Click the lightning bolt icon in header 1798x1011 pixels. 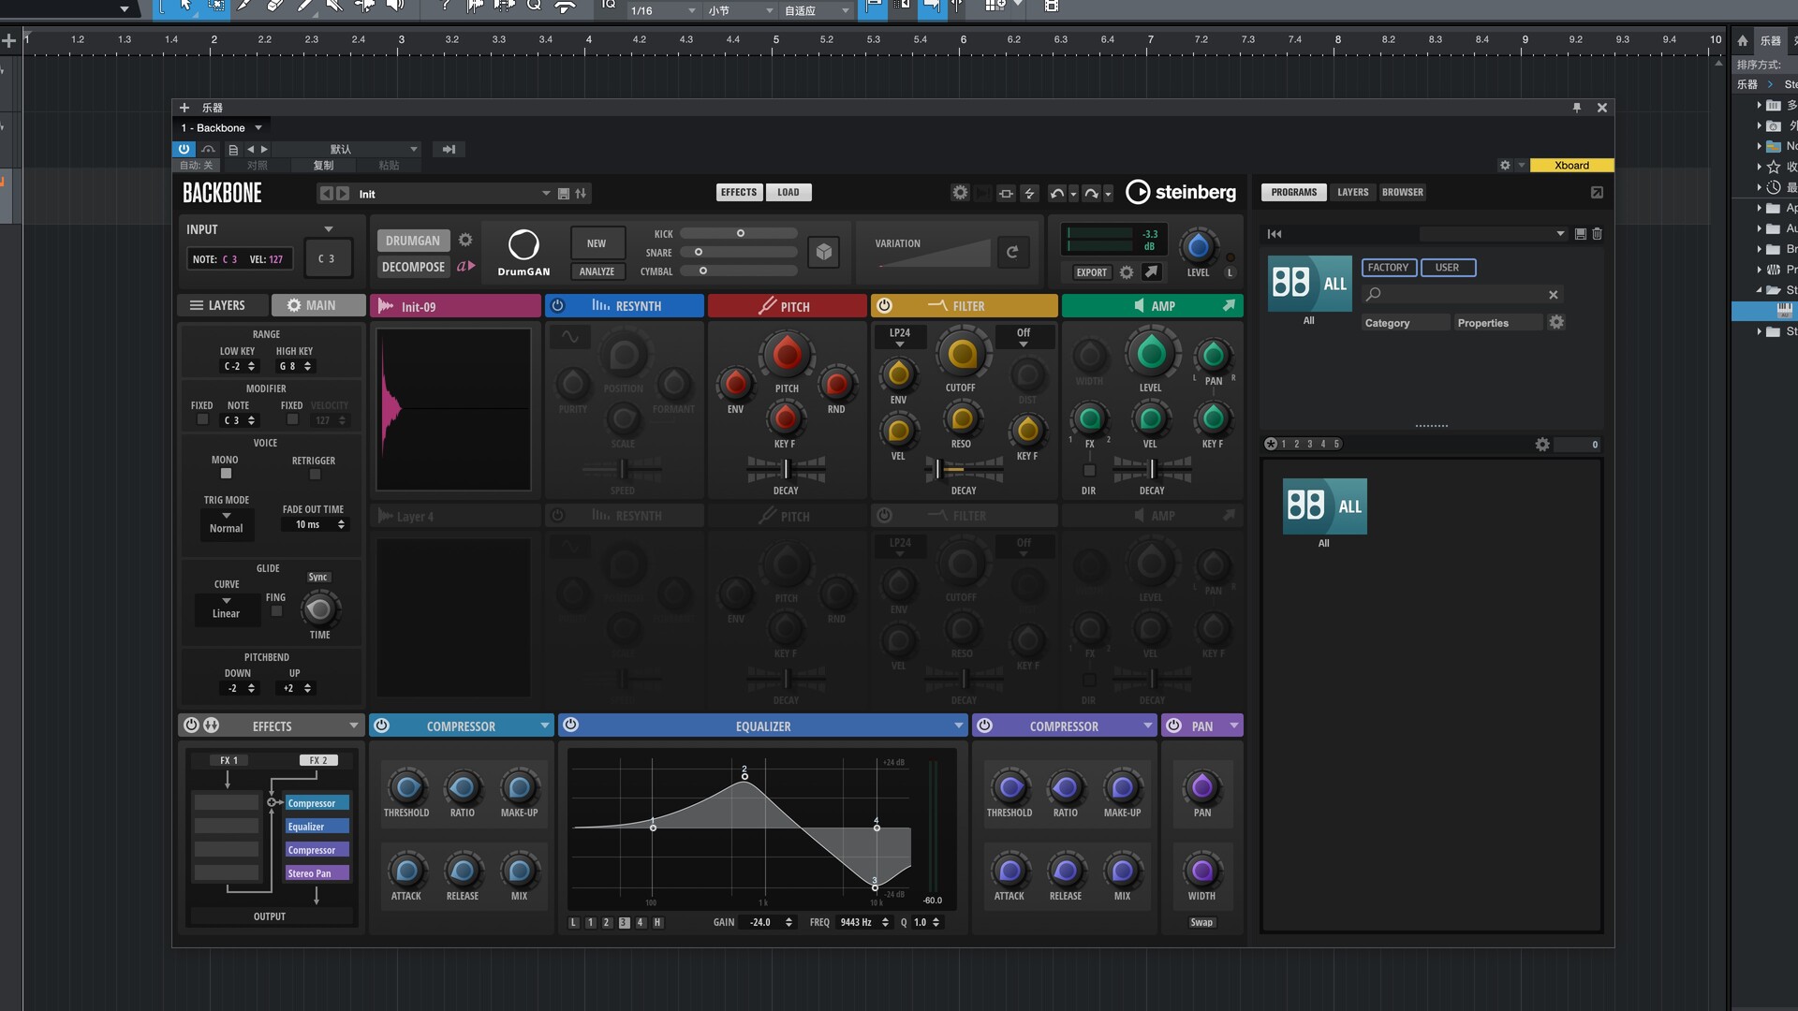(x=1029, y=193)
